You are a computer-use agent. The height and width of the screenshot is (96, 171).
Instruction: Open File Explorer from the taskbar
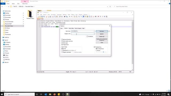[x=50, y=94]
